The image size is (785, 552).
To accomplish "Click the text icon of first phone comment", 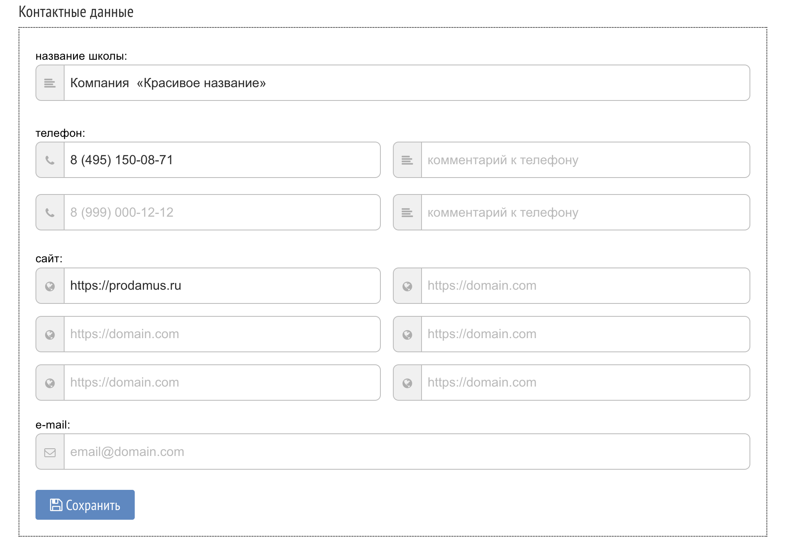I will tap(407, 160).
